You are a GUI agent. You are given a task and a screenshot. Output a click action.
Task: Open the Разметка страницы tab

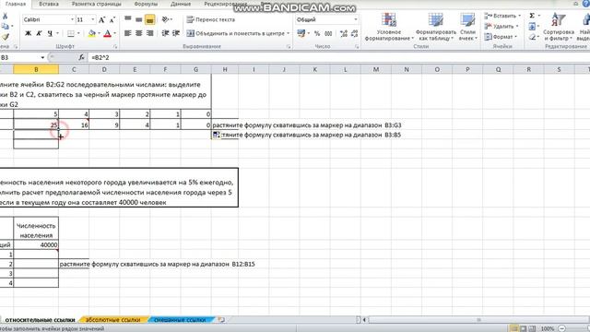(x=96, y=4)
